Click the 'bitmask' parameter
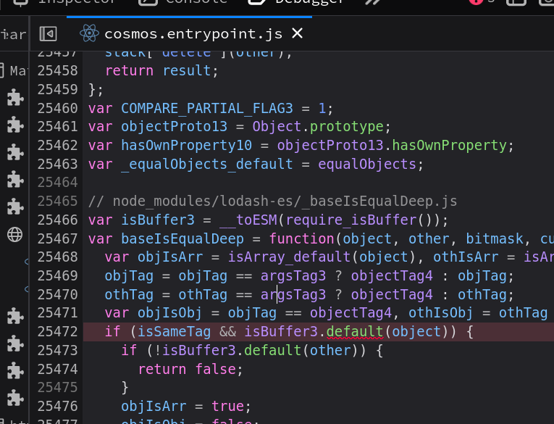This screenshot has width=554, height=424. [x=495, y=238]
